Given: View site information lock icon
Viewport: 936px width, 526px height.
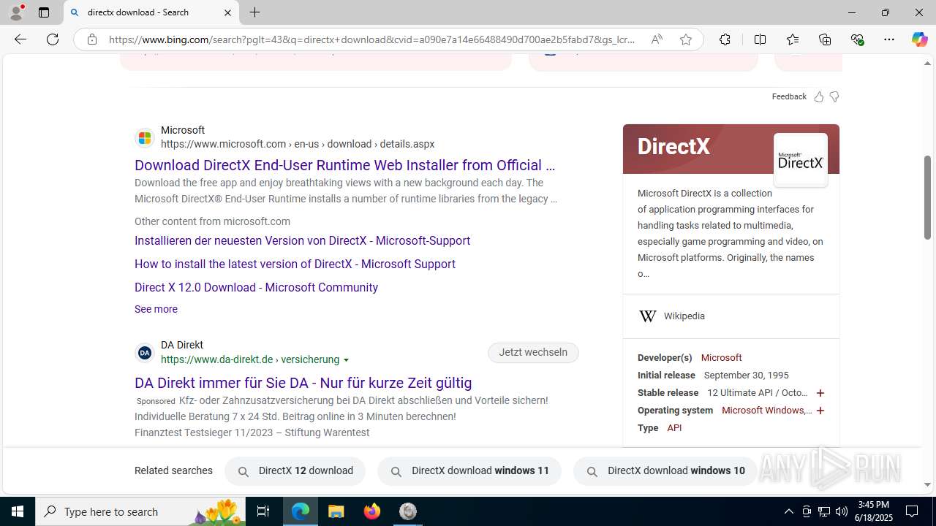Looking at the screenshot, I should pos(91,39).
